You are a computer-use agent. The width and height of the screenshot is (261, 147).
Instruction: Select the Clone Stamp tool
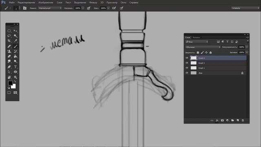click(x=9, y=51)
